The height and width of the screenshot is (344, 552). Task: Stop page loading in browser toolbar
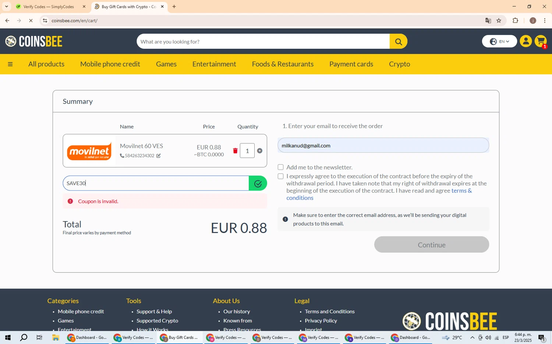pyautogui.click(x=31, y=21)
